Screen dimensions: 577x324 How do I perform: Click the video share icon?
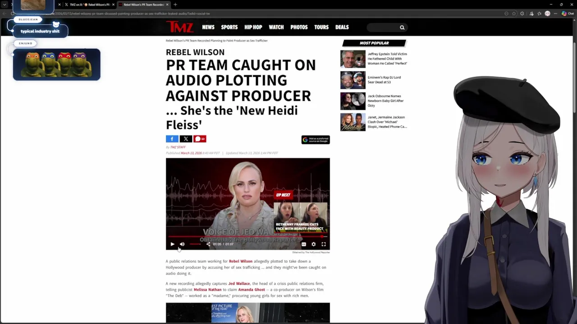(208, 244)
